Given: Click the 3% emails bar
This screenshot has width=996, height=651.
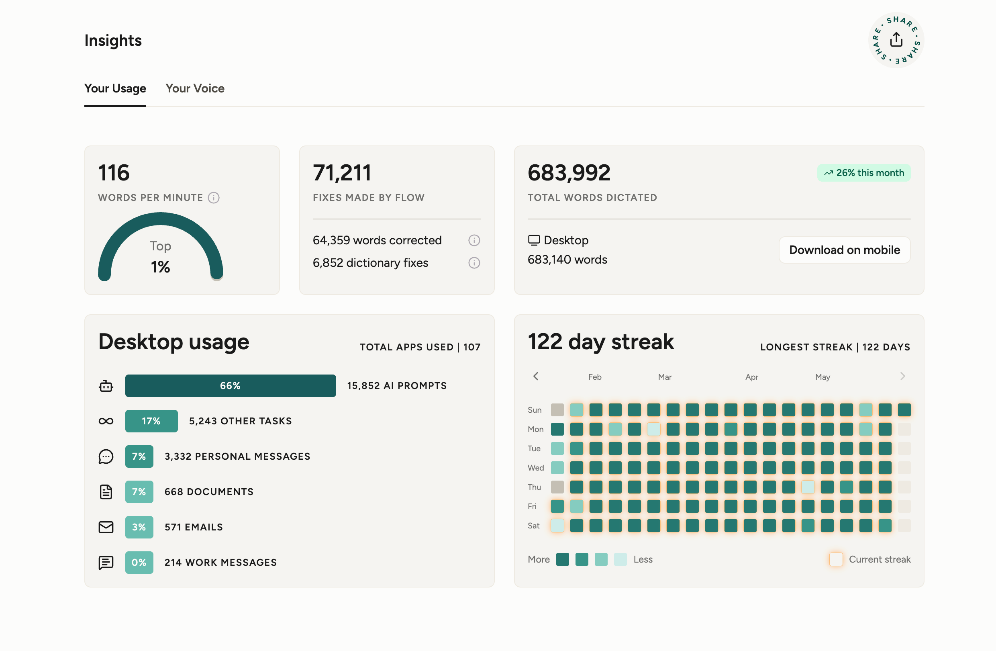Looking at the screenshot, I should pyautogui.click(x=139, y=527).
